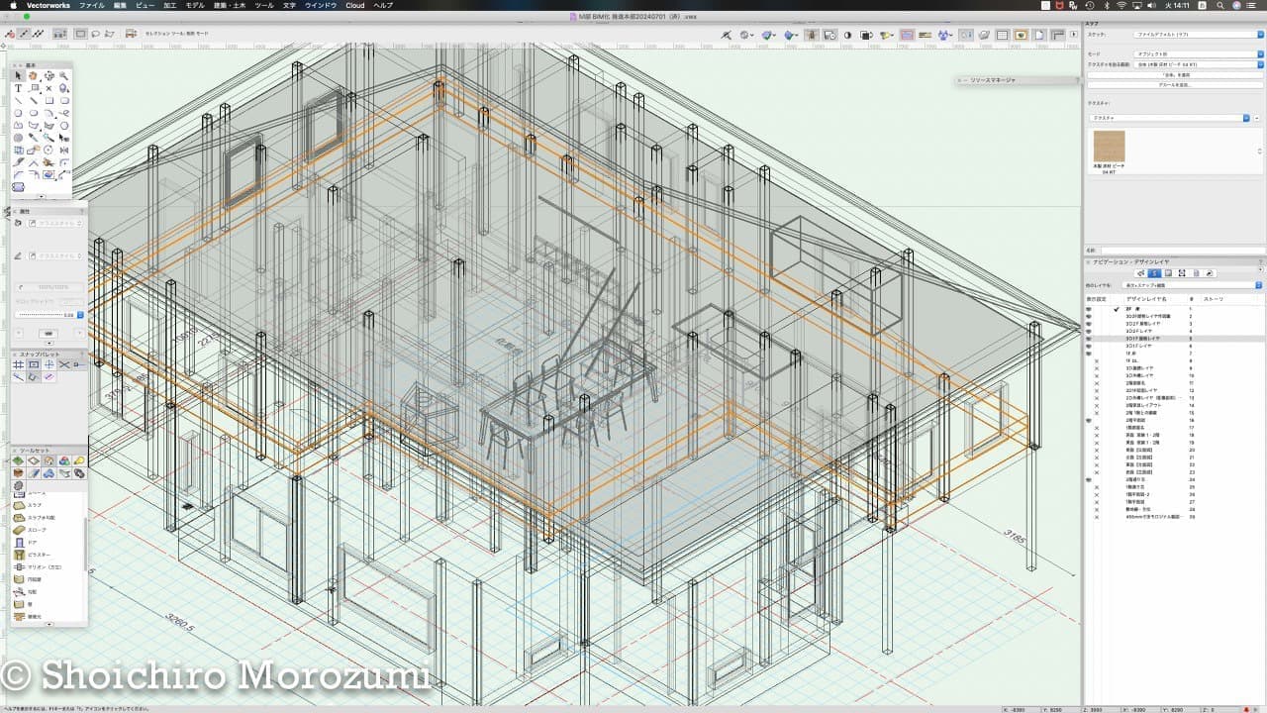Open the テクスチャ dropdown above texture preview

click(1170, 118)
